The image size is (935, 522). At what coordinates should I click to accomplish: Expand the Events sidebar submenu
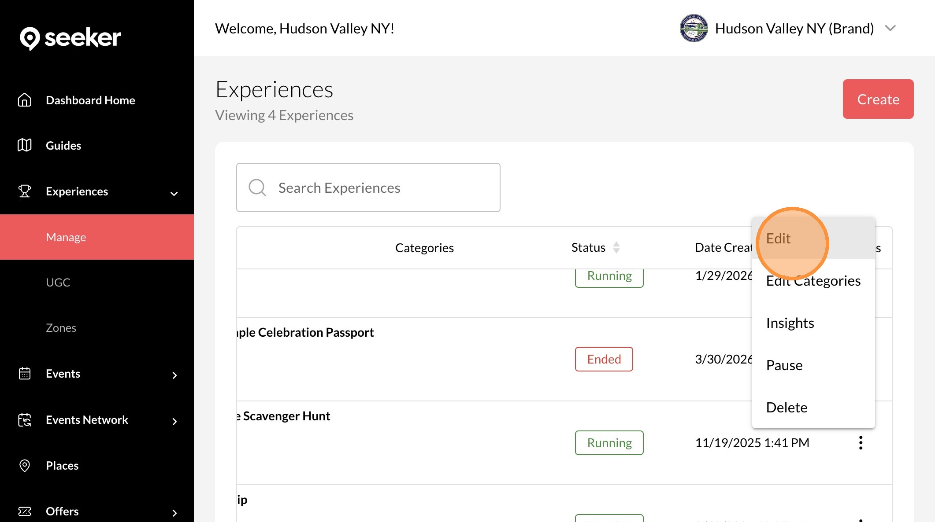pyautogui.click(x=174, y=375)
